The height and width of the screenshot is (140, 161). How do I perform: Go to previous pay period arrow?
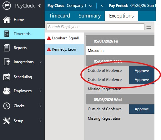[x=102, y=6]
